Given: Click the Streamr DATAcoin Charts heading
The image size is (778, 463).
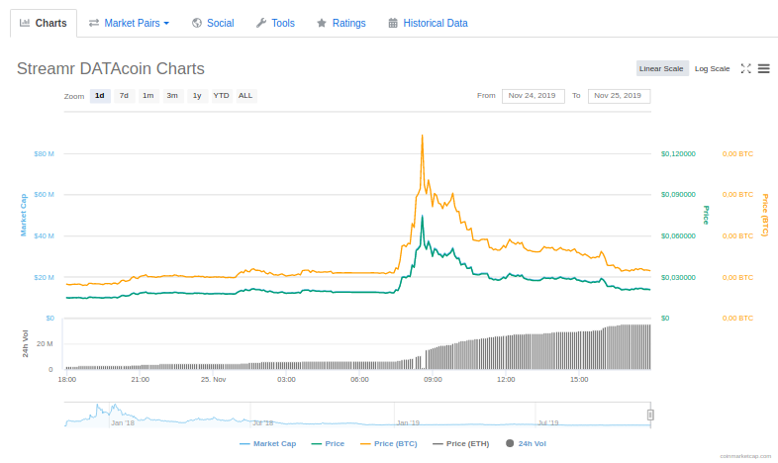Looking at the screenshot, I should click(x=111, y=69).
